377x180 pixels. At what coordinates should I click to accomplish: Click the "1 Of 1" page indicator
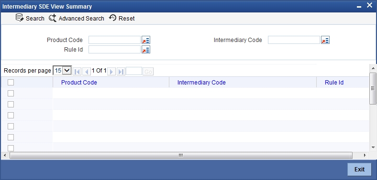tap(99, 71)
